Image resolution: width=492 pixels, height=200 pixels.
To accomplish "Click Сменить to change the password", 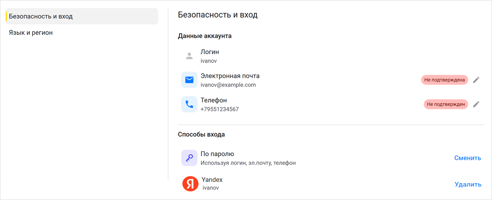I will click(x=468, y=158).
